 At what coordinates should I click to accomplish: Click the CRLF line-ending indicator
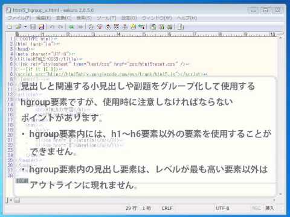tap(167, 208)
